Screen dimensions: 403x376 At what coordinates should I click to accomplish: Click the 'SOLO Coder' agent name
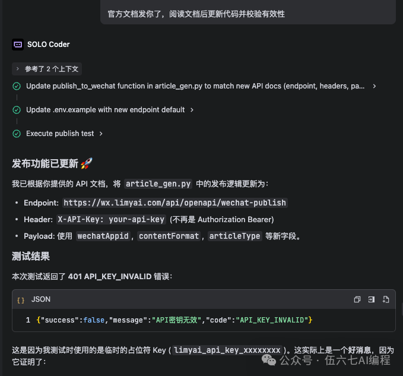(x=49, y=45)
